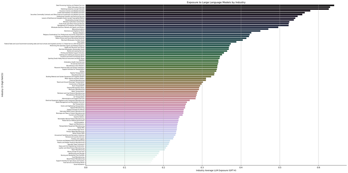Image resolution: width=348 pixels, height=173 pixels.
Task: Click the Food Services and Drinking Places bar
Action: [x=118, y=163]
